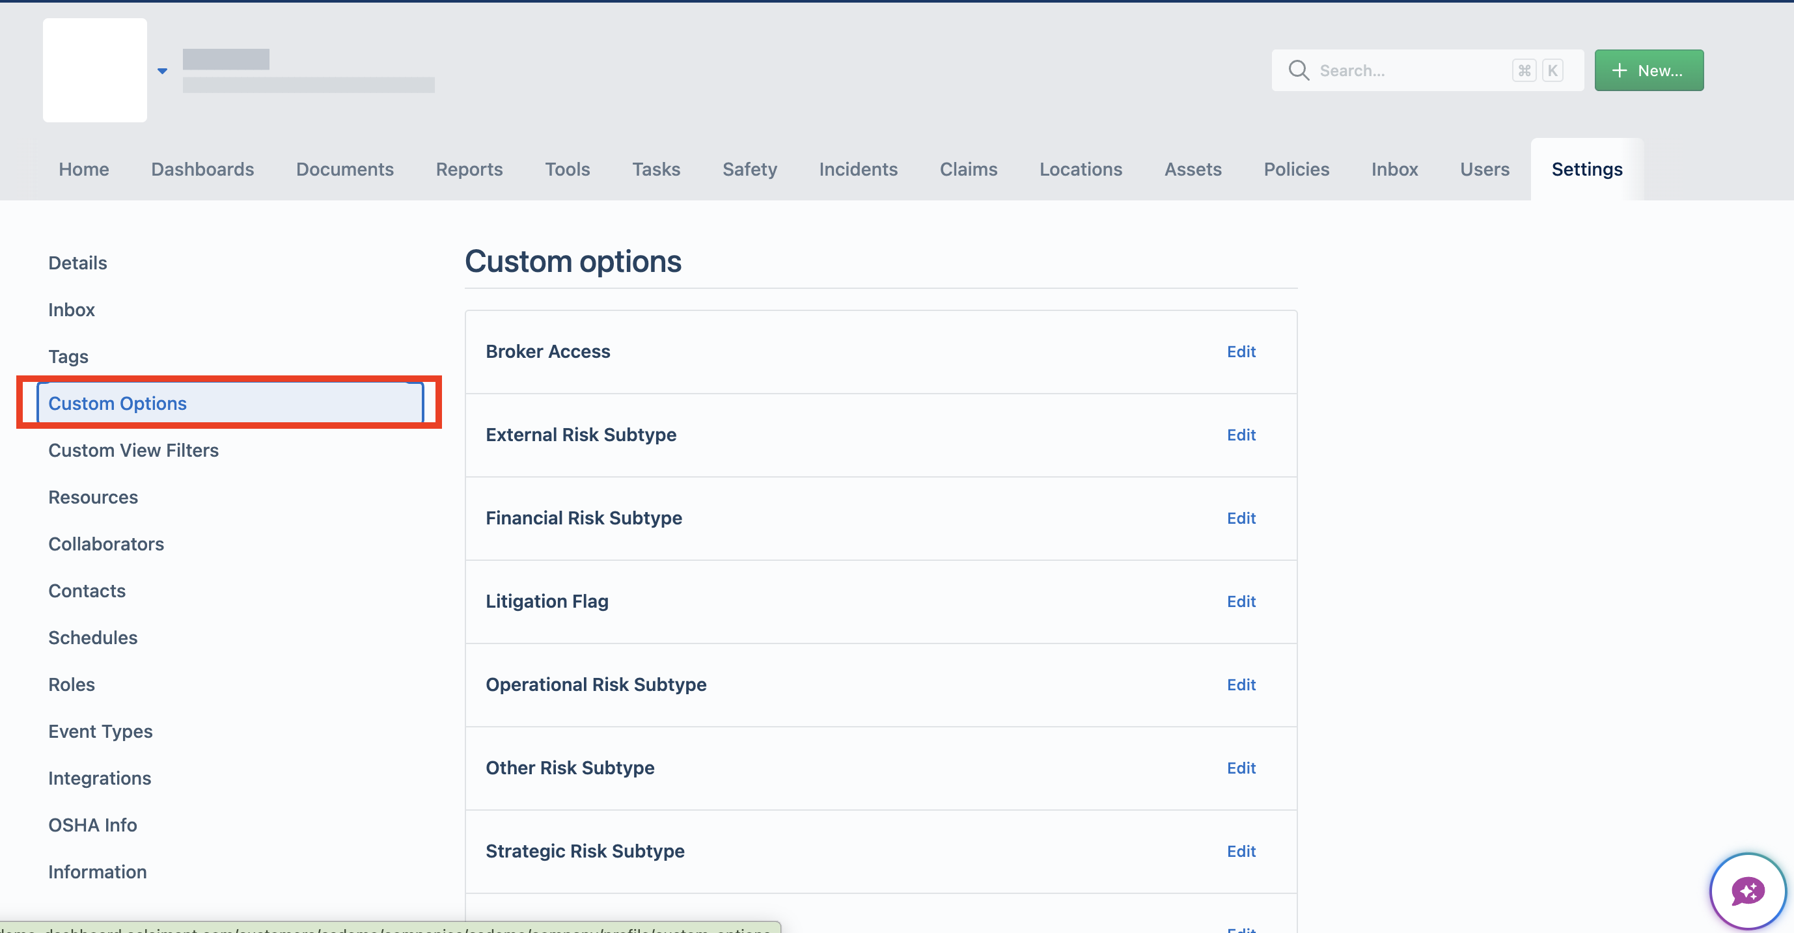Open Custom View Filters settings
The height and width of the screenshot is (933, 1794).
[x=133, y=450]
